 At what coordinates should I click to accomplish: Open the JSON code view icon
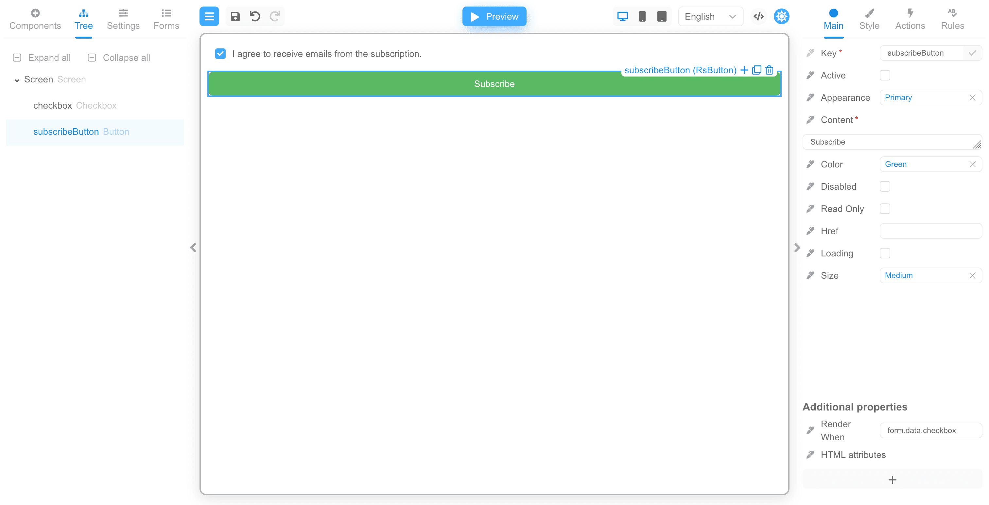coord(759,16)
